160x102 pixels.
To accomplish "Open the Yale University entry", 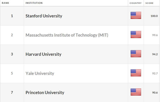I will pyautogui.click(x=40, y=73).
